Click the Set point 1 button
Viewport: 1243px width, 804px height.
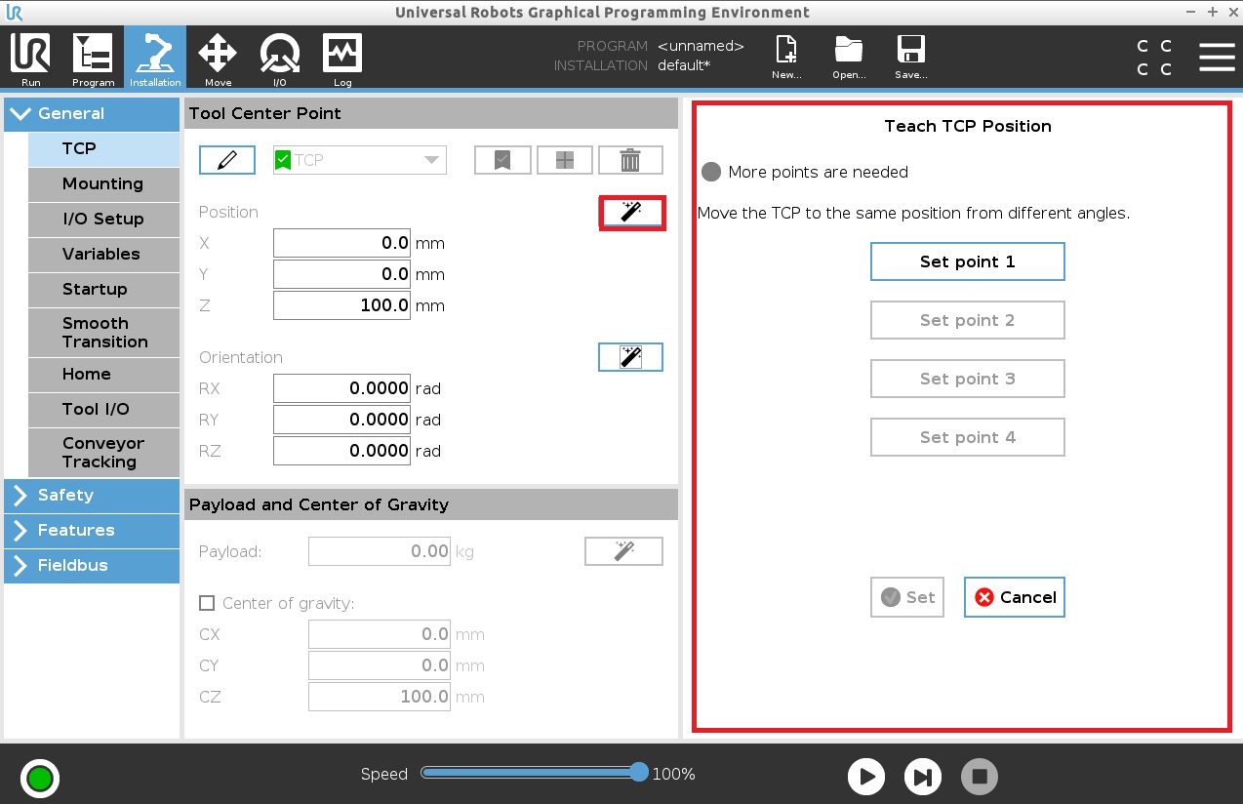tap(967, 261)
